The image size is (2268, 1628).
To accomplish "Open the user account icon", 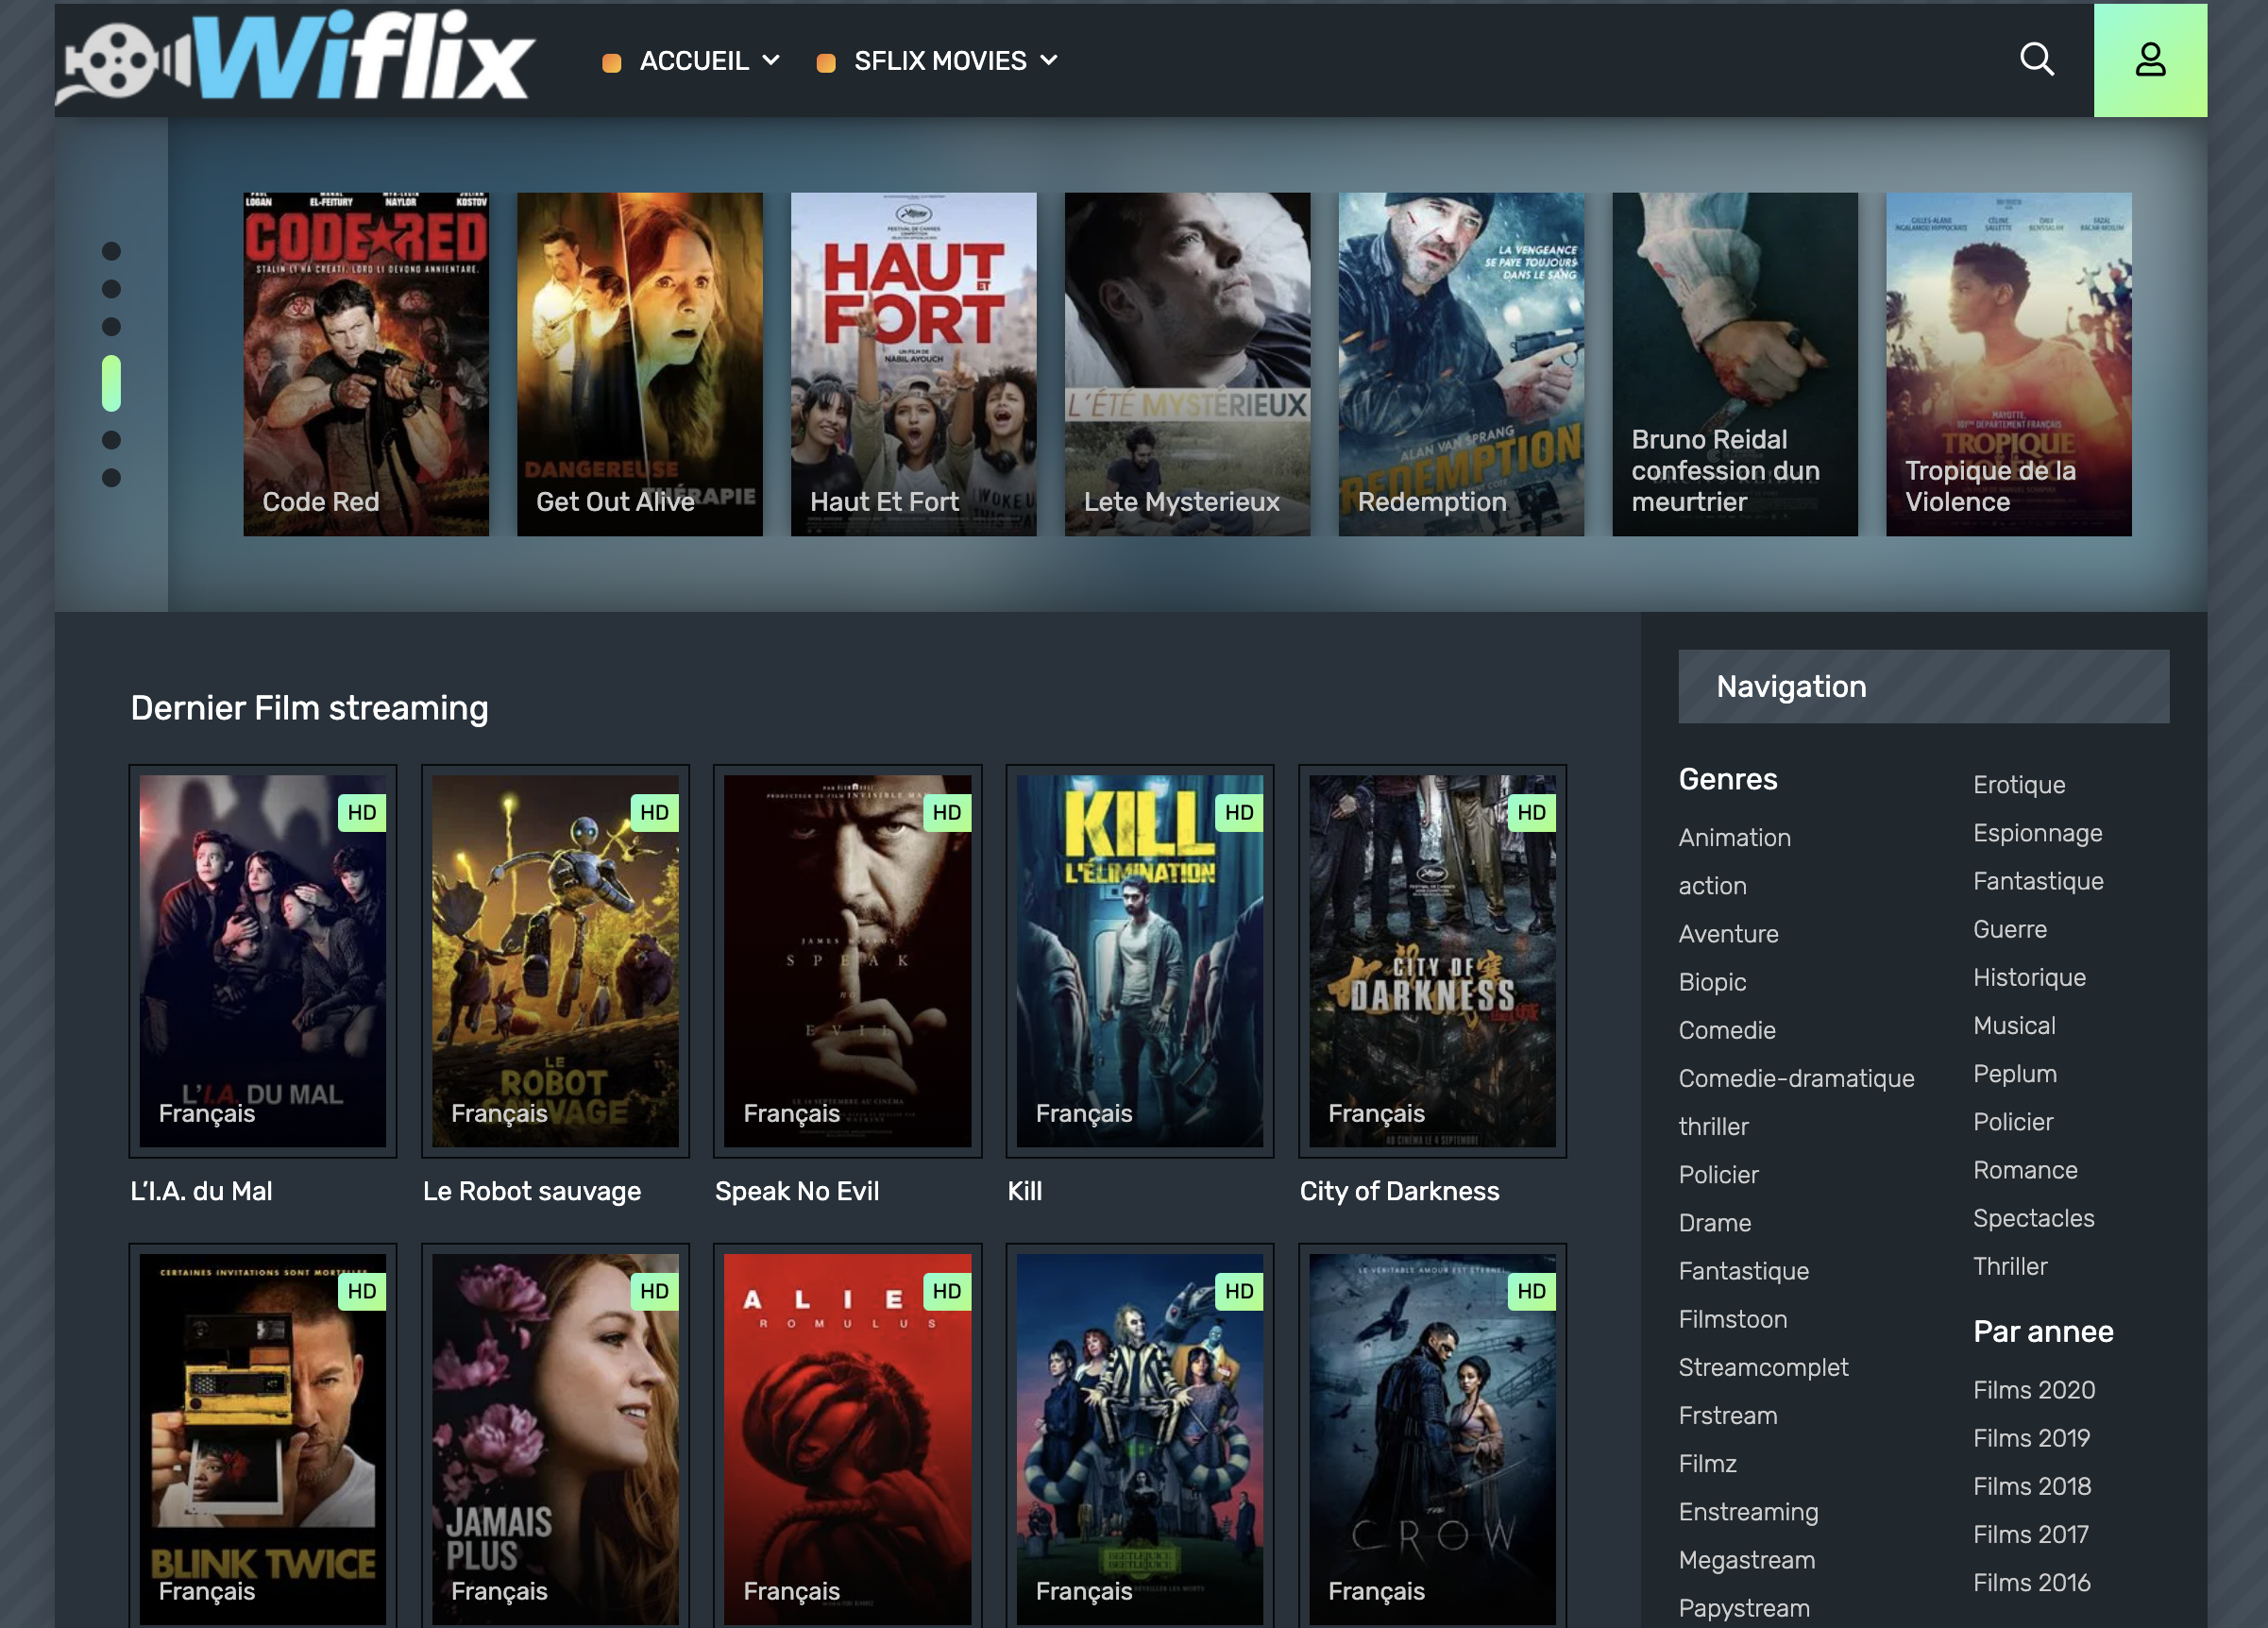I will [2150, 60].
